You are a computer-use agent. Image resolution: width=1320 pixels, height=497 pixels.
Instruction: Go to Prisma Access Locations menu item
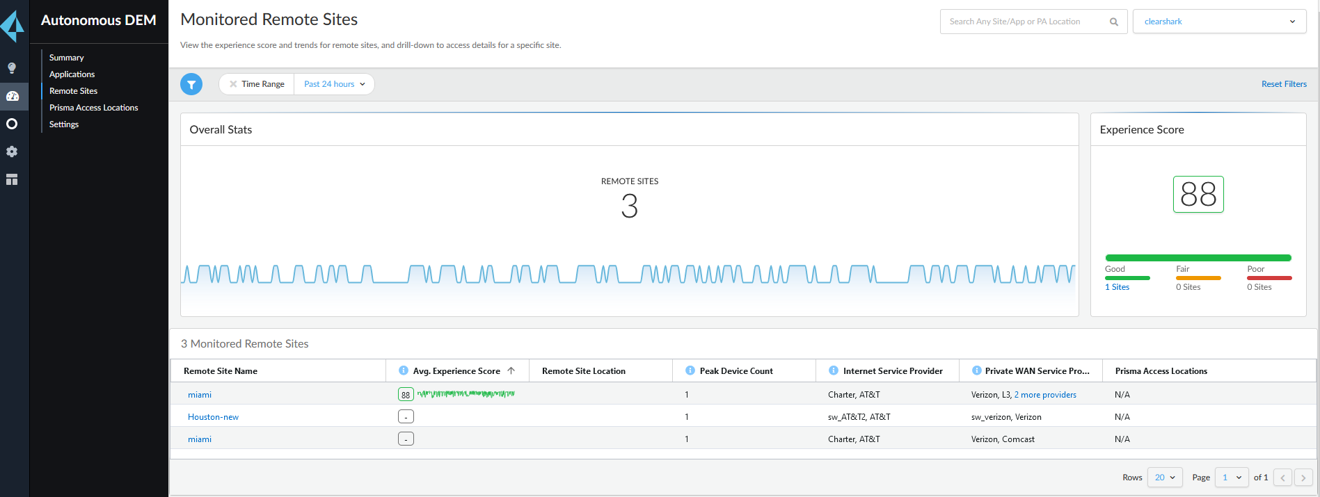coord(93,108)
